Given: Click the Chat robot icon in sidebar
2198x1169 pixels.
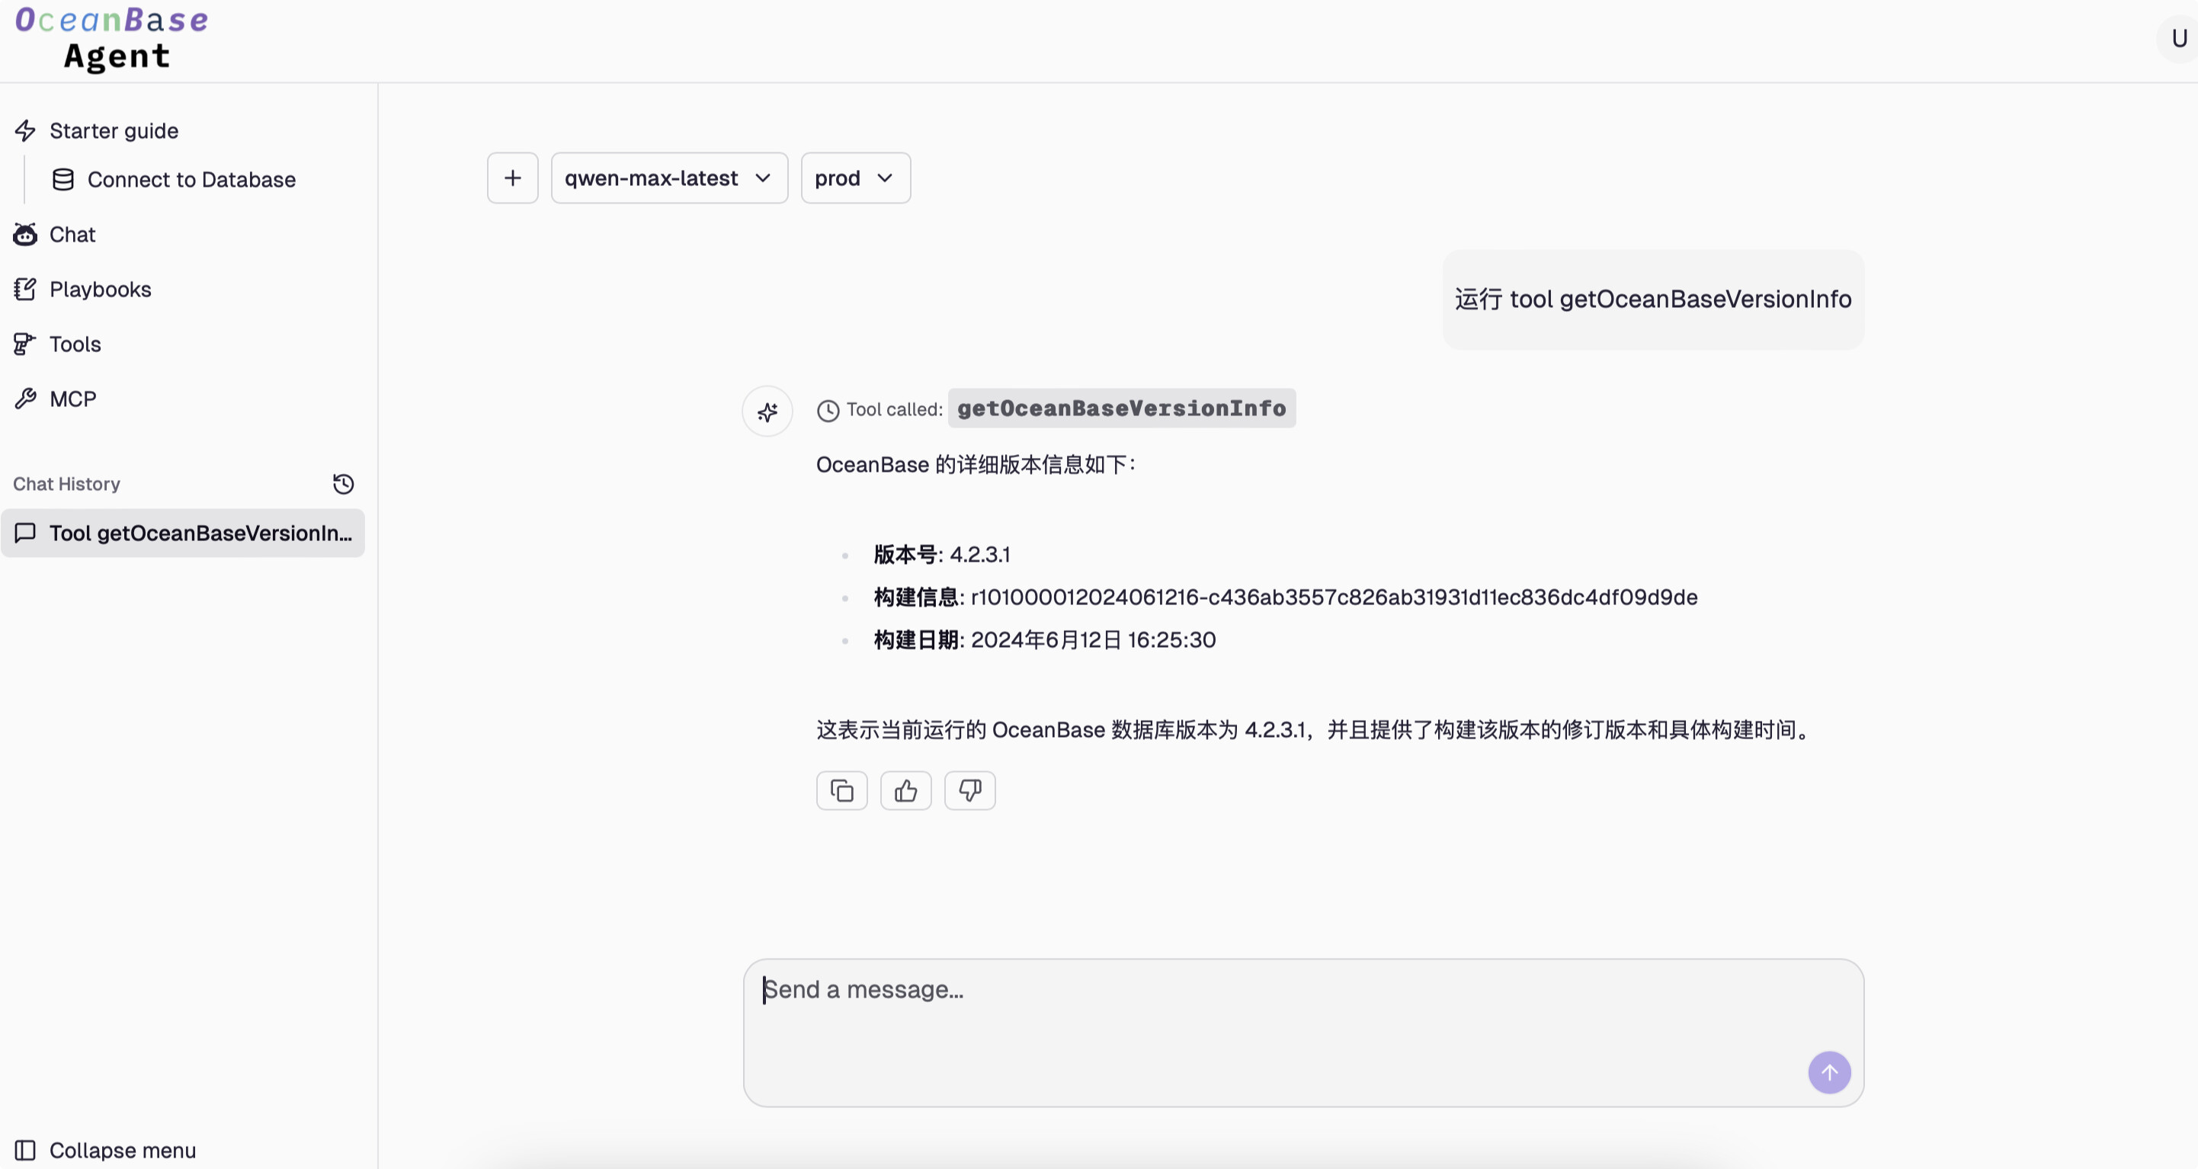Looking at the screenshot, I should [26, 235].
